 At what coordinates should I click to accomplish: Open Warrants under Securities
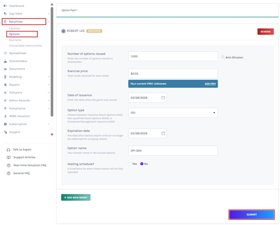tap(15, 40)
